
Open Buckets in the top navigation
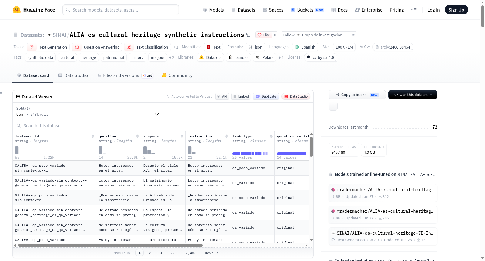(x=307, y=10)
